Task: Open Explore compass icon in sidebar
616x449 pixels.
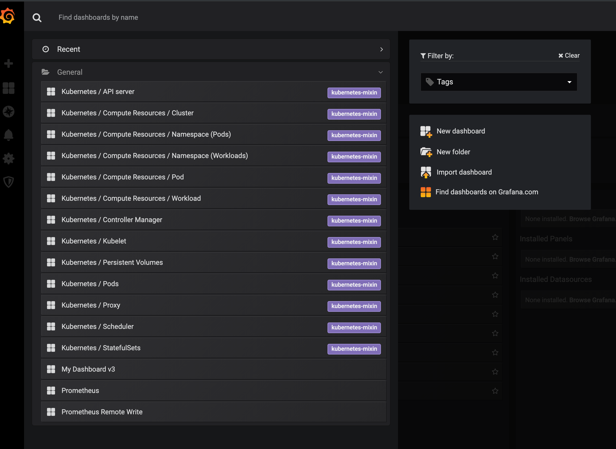Action: pos(9,111)
